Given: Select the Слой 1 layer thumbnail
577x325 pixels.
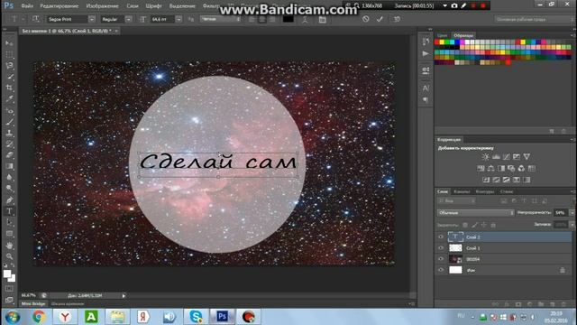Looking at the screenshot, I should point(455,248).
